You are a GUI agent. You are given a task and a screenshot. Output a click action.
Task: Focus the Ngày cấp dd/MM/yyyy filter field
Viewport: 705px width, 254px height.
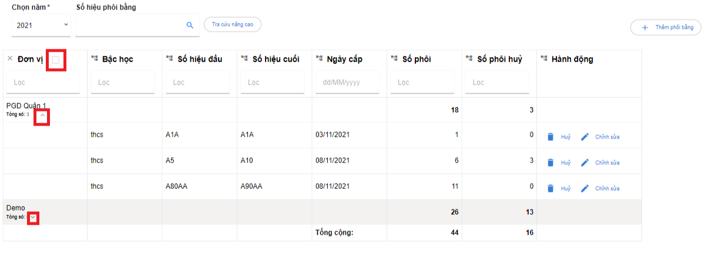point(347,83)
